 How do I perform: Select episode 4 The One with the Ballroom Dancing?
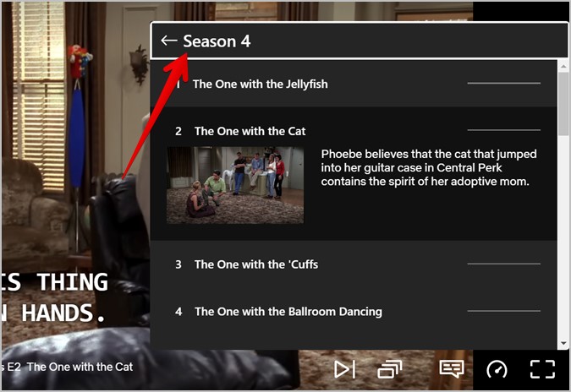tap(354, 312)
